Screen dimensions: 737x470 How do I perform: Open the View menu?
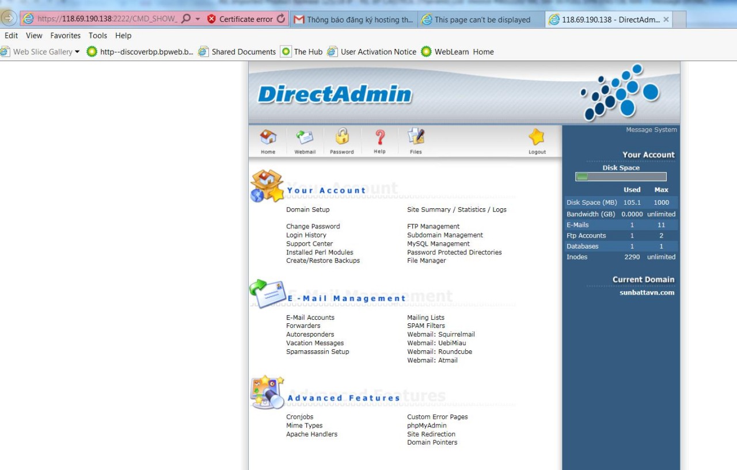point(34,36)
